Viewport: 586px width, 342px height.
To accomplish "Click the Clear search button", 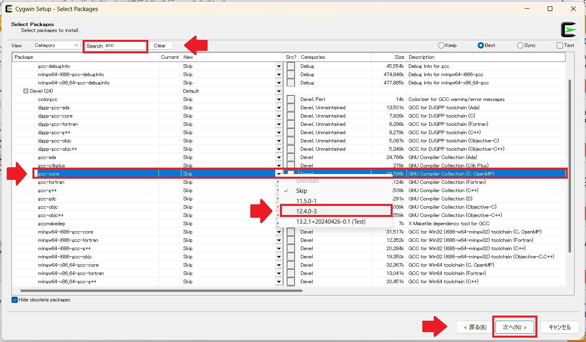I will pyautogui.click(x=160, y=46).
